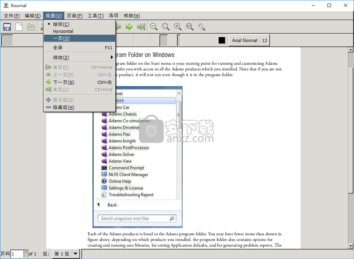Click 'Online Help' text in the document

click(120, 182)
